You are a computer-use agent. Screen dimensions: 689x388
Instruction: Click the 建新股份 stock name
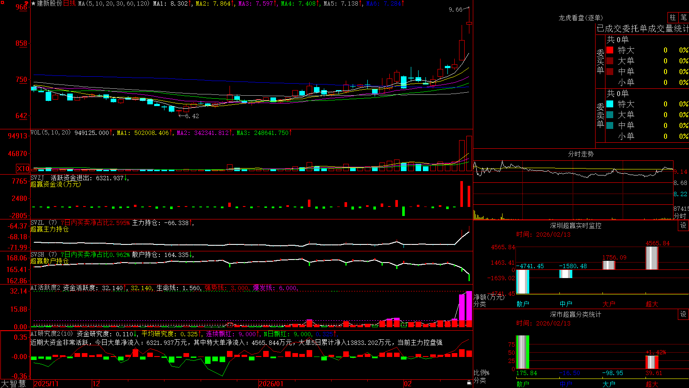click(x=50, y=3)
